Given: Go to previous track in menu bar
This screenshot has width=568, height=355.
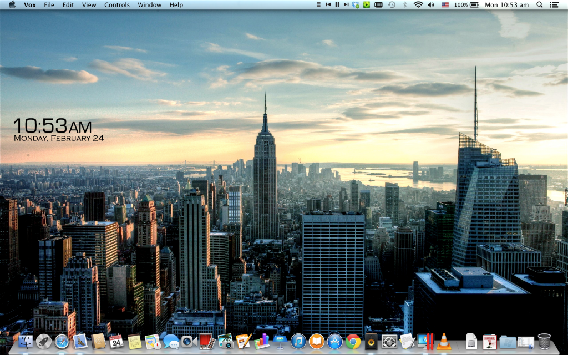Looking at the screenshot, I should tap(328, 4).
